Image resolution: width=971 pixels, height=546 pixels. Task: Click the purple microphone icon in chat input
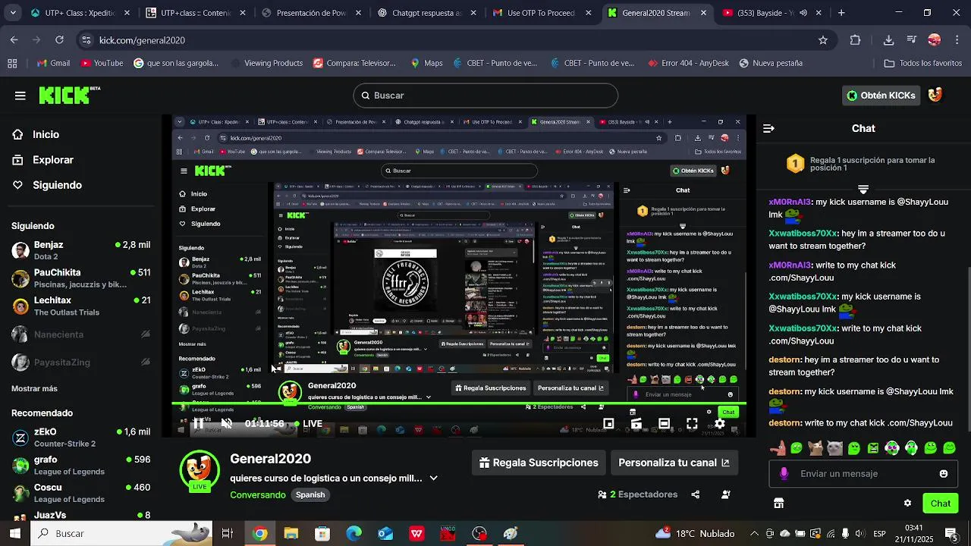click(784, 473)
